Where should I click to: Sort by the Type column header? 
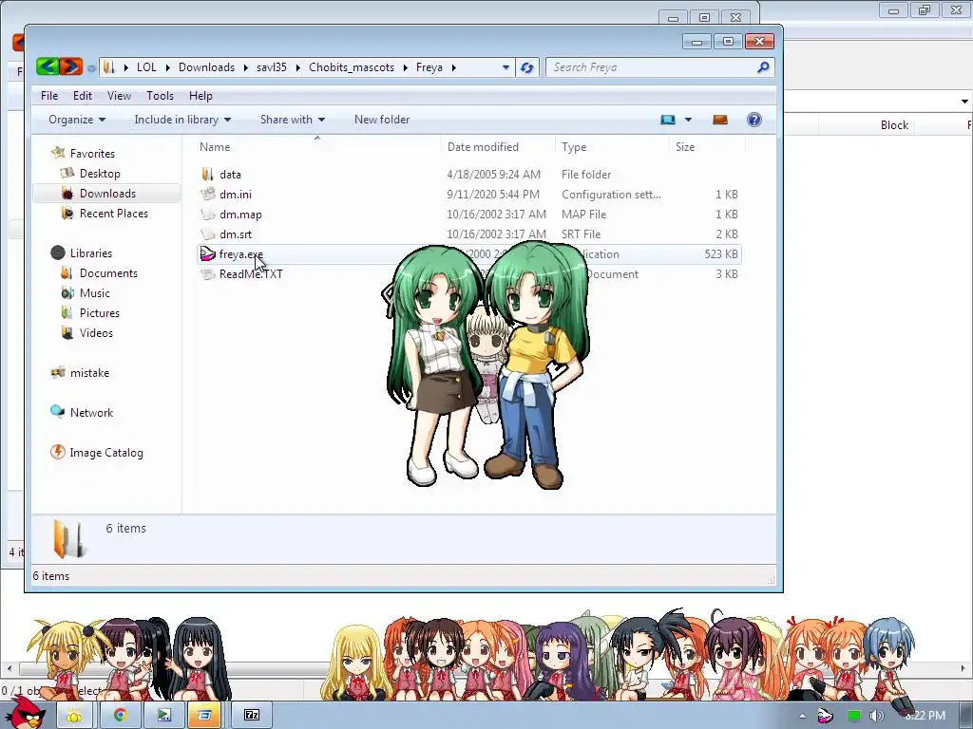(574, 147)
